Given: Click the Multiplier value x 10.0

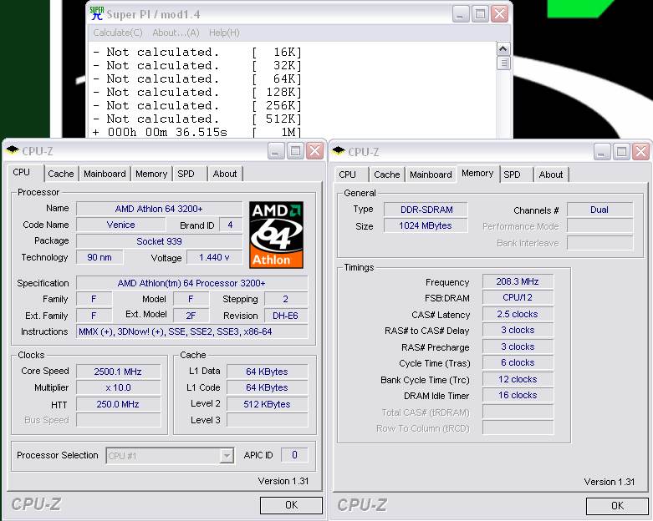Looking at the screenshot, I should coord(118,387).
